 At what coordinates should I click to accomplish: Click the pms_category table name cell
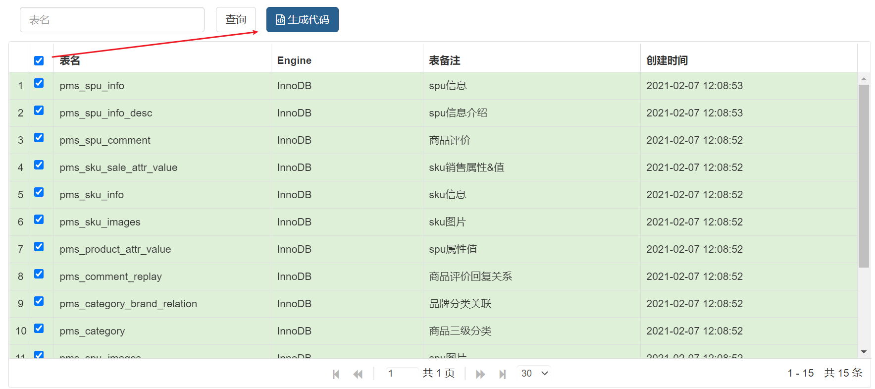tap(162, 331)
